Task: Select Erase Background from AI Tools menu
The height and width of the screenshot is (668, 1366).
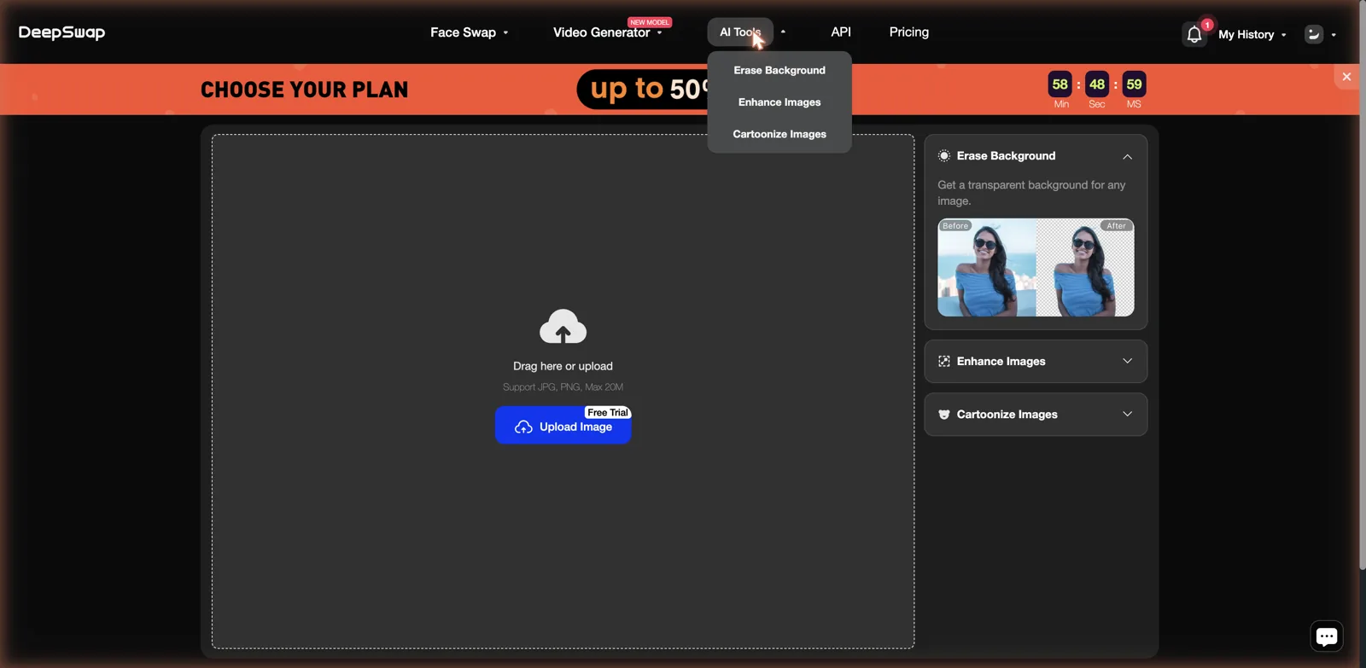Action: (x=779, y=70)
